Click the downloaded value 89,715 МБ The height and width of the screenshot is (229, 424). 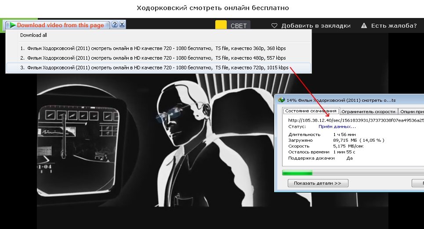(345, 140)
